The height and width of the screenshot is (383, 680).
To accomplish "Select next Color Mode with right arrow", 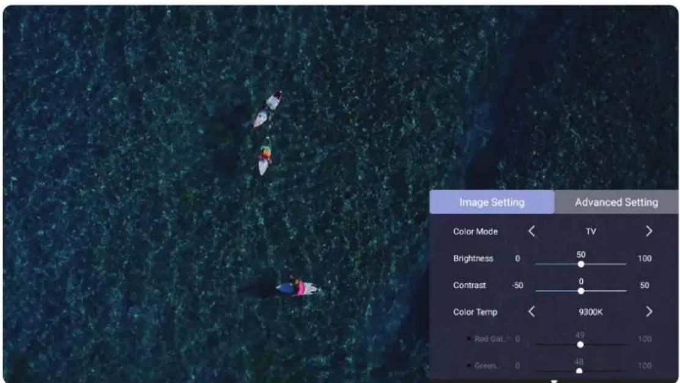I will 649,231.
